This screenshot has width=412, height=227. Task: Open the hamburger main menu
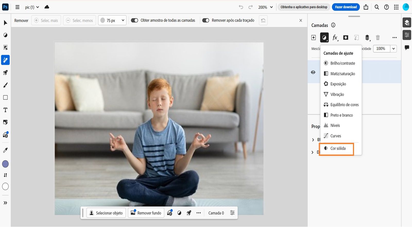[x=17, y=7]
